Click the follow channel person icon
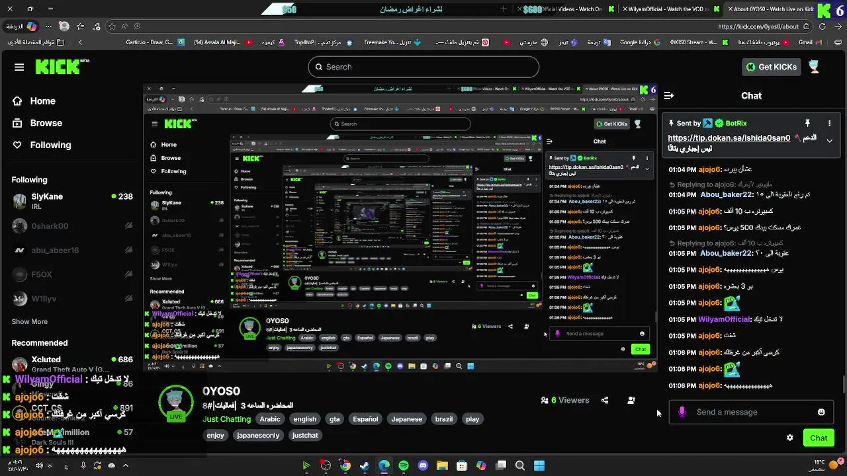 (631, 400)
